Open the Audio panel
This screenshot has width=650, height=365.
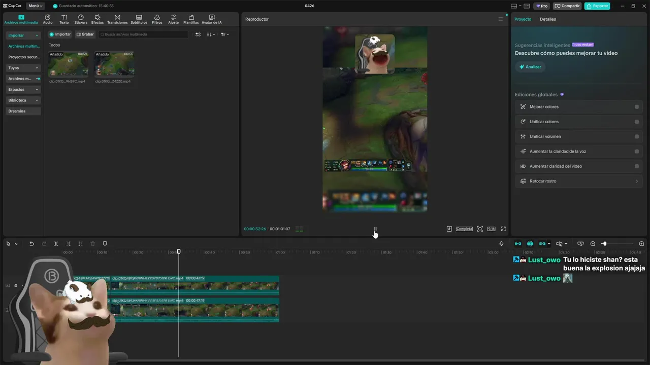(48, 19)
